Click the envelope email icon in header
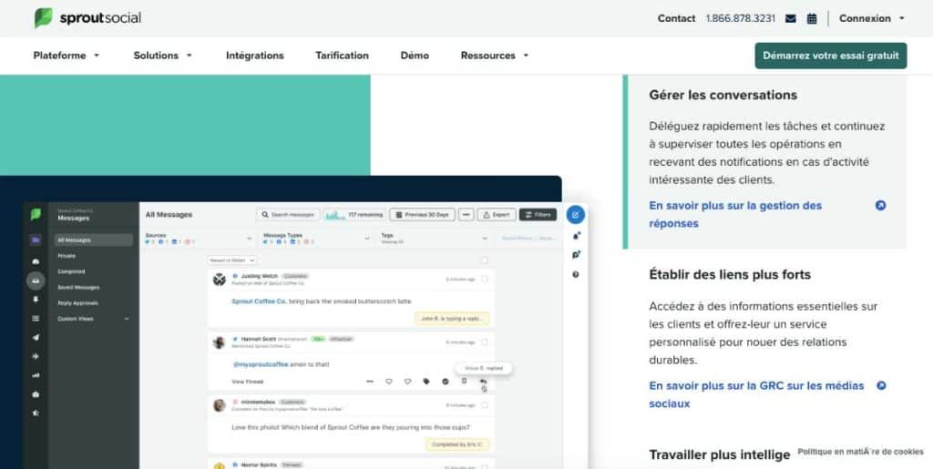The image size is (933, 469). pos(790,18)
